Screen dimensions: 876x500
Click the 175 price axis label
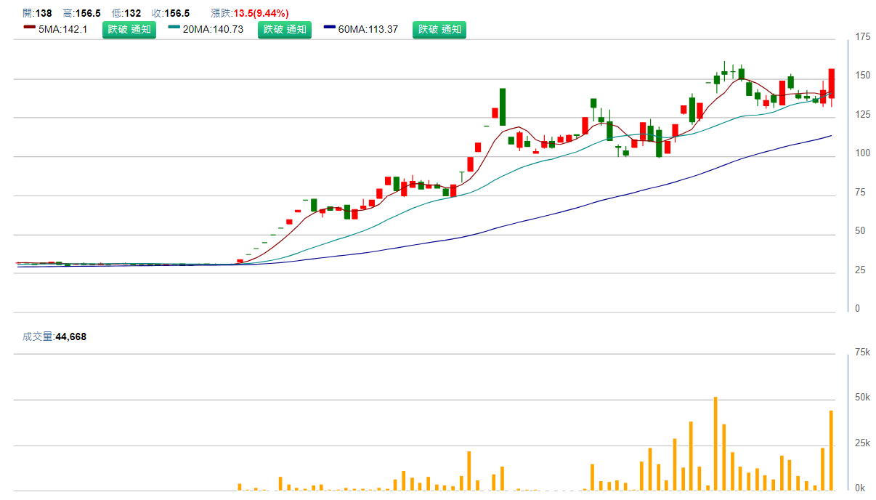pyautogui.click(x=863, y=37)
